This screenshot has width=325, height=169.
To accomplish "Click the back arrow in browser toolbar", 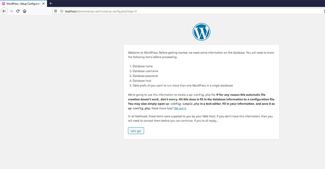I will click(x=5, y=11).
